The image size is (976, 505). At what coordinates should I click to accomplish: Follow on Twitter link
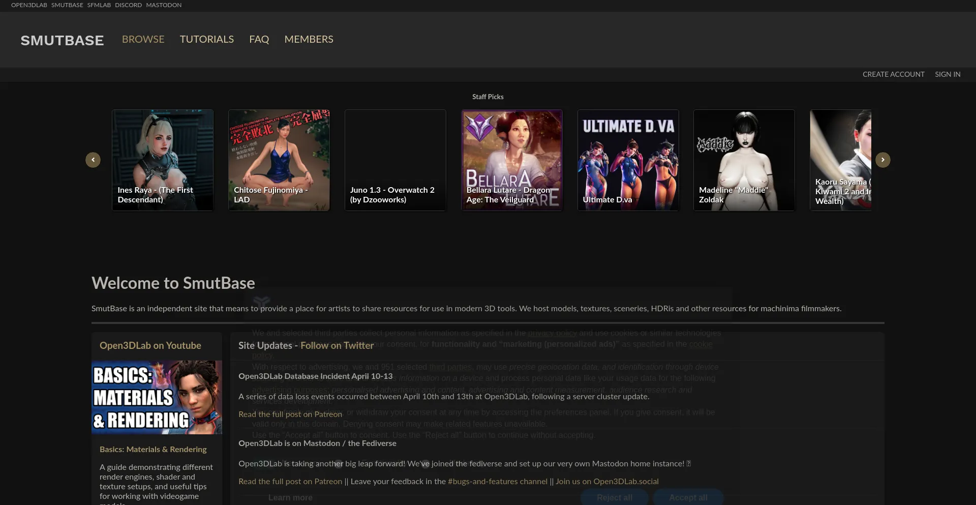click(x=337, y=345)
